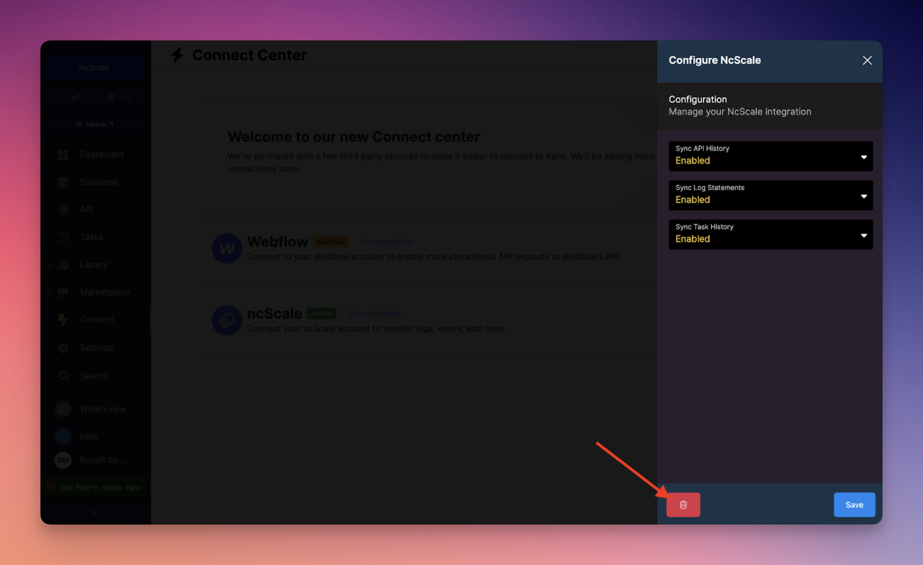Viewport: 923px width, 565px height.
Task: Close the Configure NcScale panel
Action: pos(867,60)
